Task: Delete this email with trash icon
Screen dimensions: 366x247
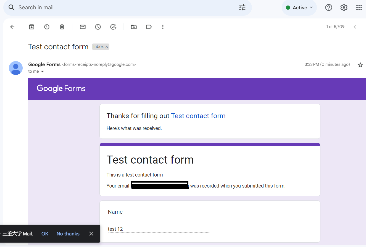Action: [62, 27]
